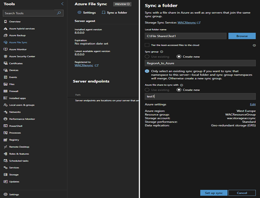Click the RegionA_to_Azure name field

tap(200, 63)
